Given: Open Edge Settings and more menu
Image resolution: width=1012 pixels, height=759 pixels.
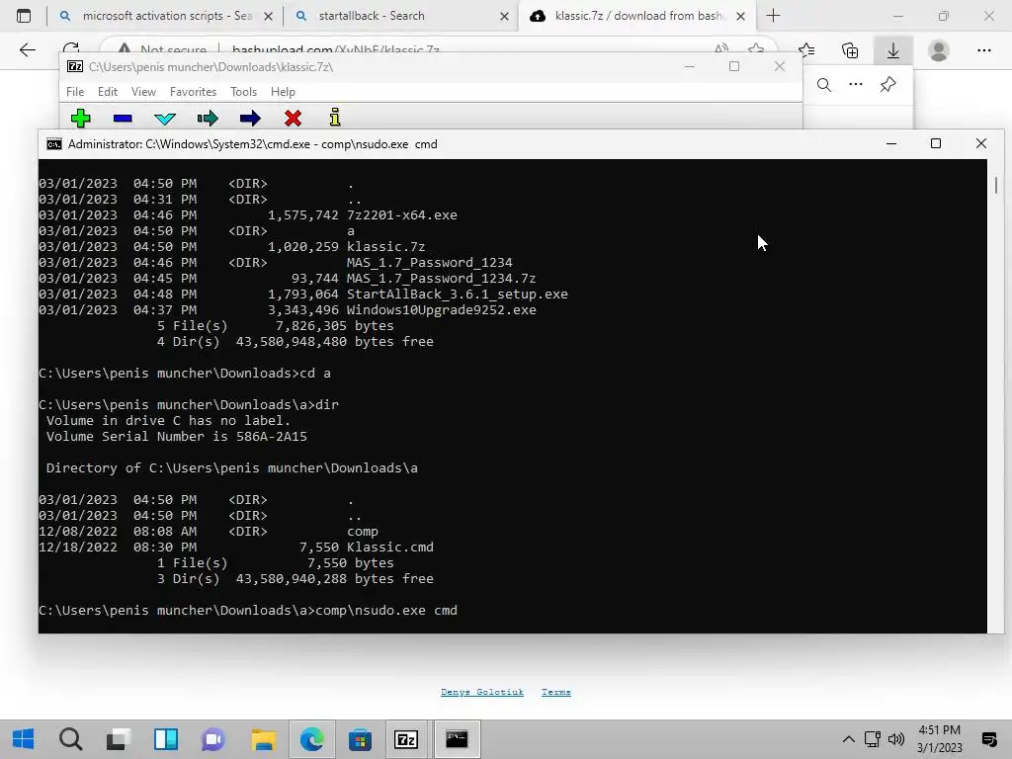Looking at the screenshot, I should [x=983, y=49].
